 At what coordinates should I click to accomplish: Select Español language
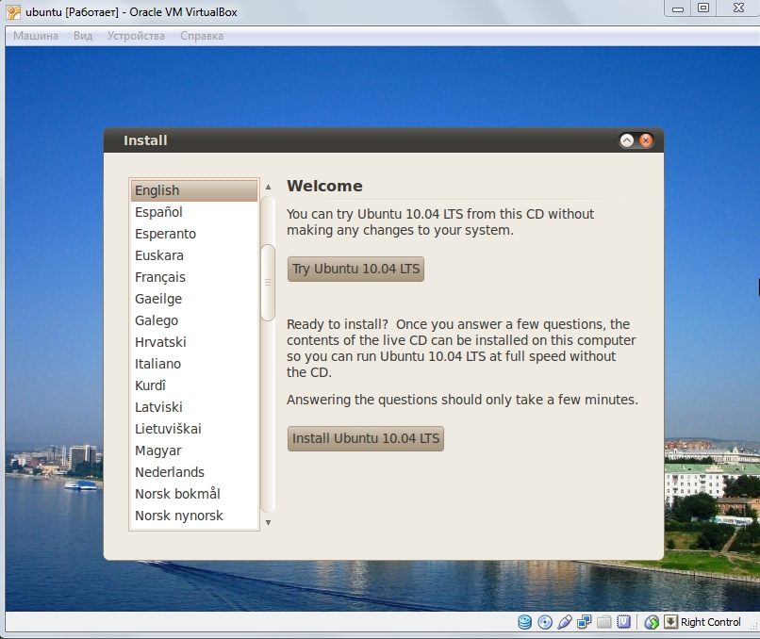[194, 212]
